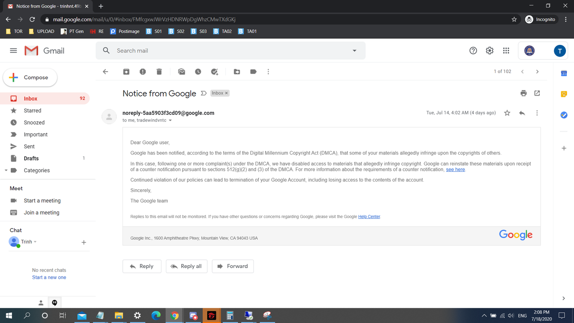Viewport: 574px width, 323px height.
Task: Switch to the Hangouts contacts tab
Action: point(41,303)
